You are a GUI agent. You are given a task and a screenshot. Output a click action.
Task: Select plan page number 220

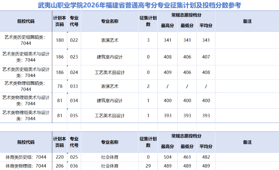[60, 157]
